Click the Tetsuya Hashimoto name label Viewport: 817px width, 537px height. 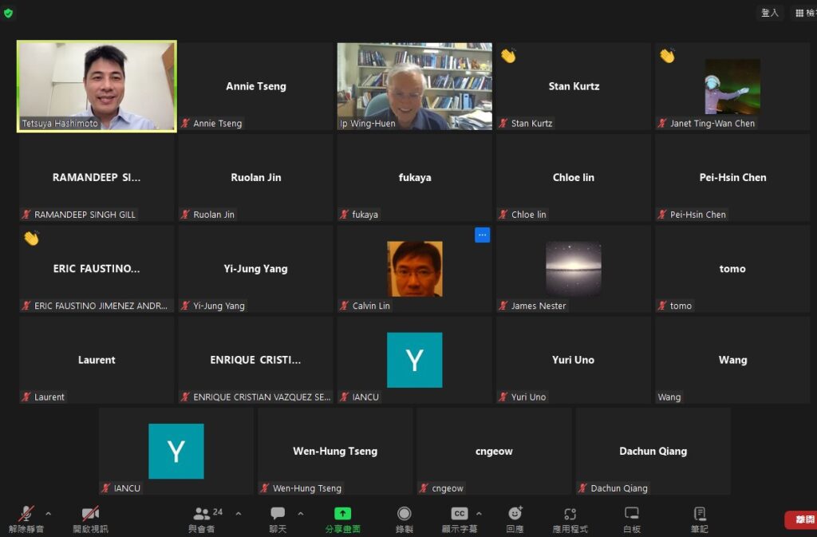[60, 124]
